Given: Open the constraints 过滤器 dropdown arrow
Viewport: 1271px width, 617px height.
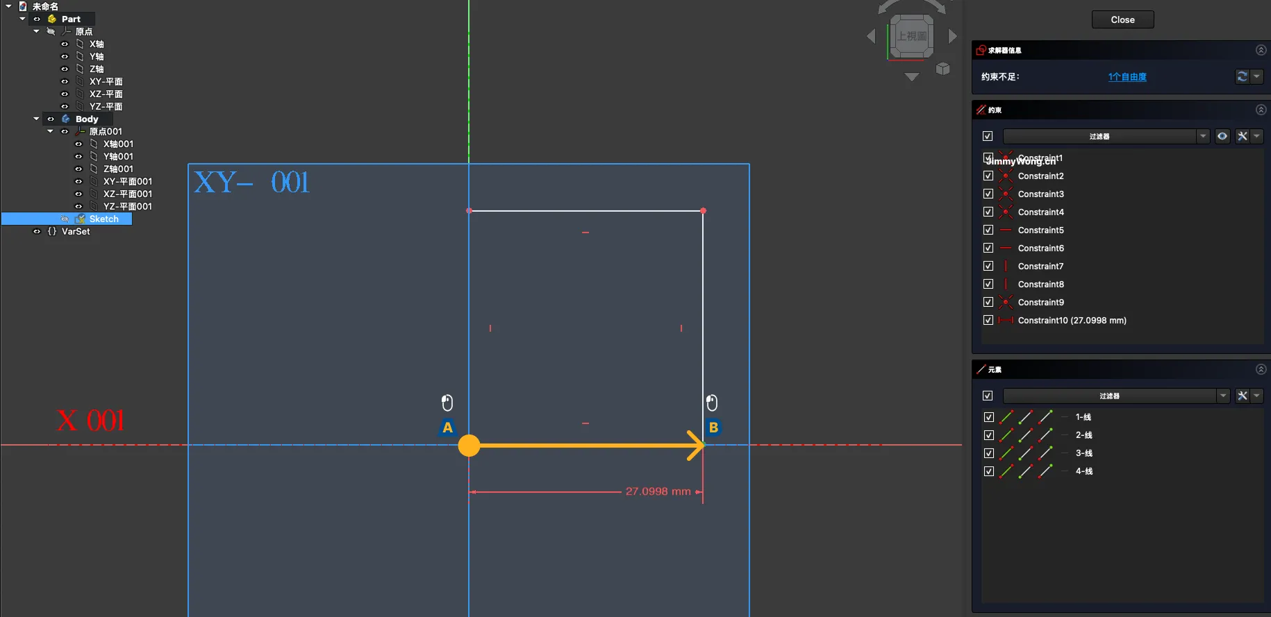Looking at the screenshot, I should (1203, 136).
